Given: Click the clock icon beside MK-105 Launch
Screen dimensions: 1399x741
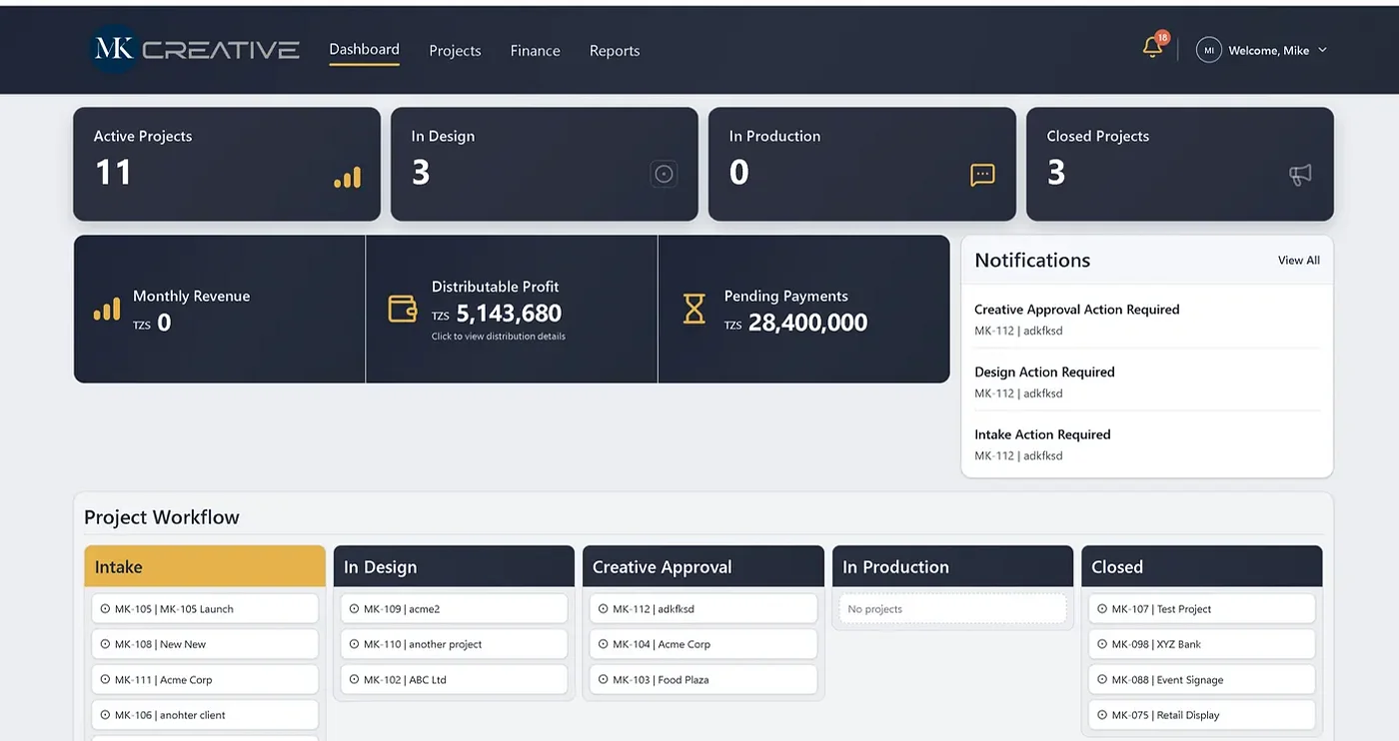Looking at the screenshot, I should [106, 608].
